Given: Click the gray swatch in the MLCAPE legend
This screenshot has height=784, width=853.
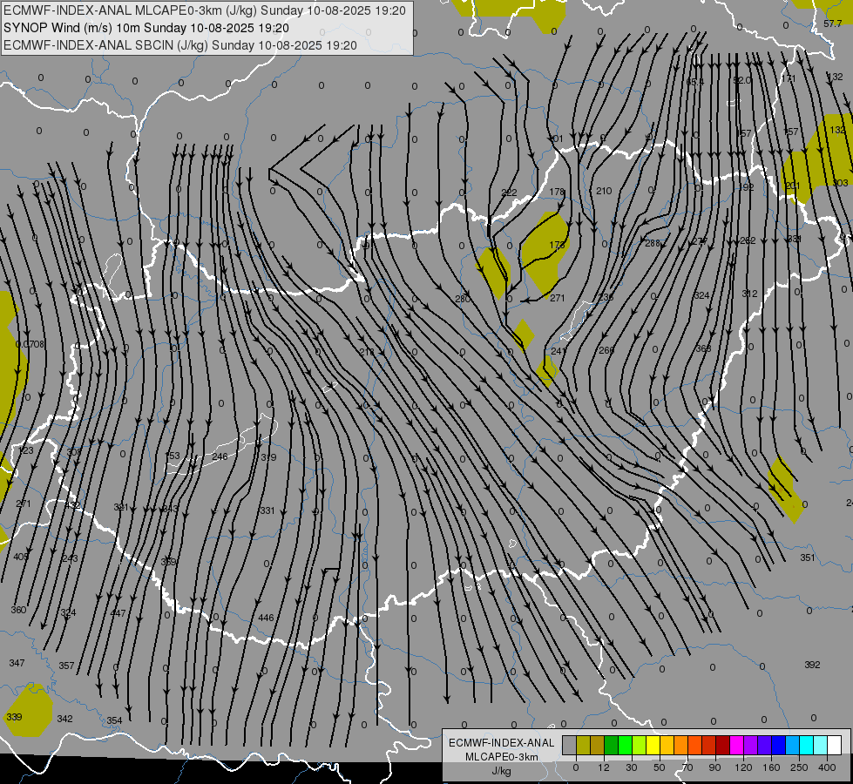Looking at the screenshot, I should tap(569, 745).
